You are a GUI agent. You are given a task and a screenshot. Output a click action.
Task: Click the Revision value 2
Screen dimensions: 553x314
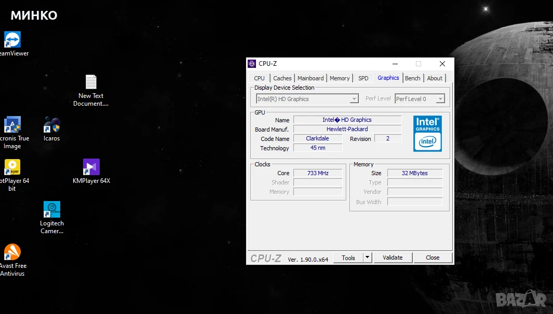pyautogui.click(x=387, y=138)
